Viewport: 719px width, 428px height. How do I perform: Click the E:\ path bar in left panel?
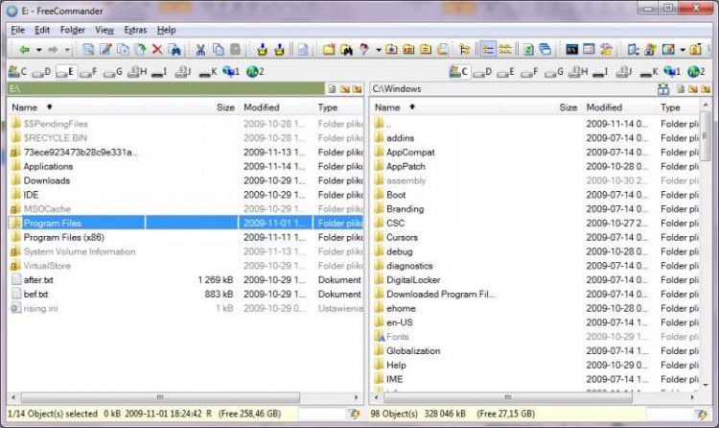[x=166, y=88]
